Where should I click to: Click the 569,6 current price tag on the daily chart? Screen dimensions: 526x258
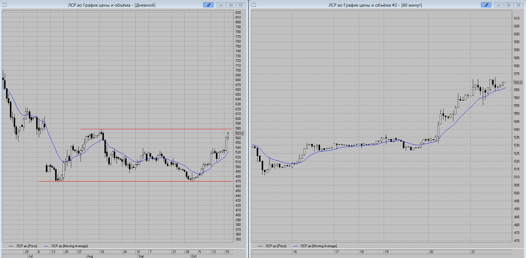(x=239, y=133)
